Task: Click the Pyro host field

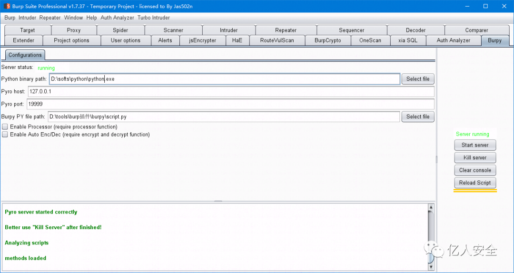Action: 231,91
